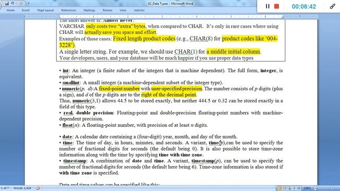
Task: Switch to the Page Layout tab
Action: [46, 10]
